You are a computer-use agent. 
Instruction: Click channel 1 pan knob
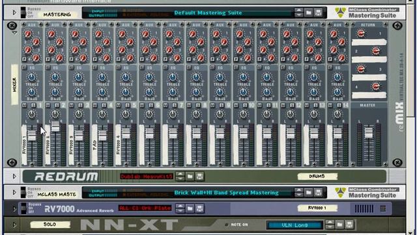[x=32, y=114]
